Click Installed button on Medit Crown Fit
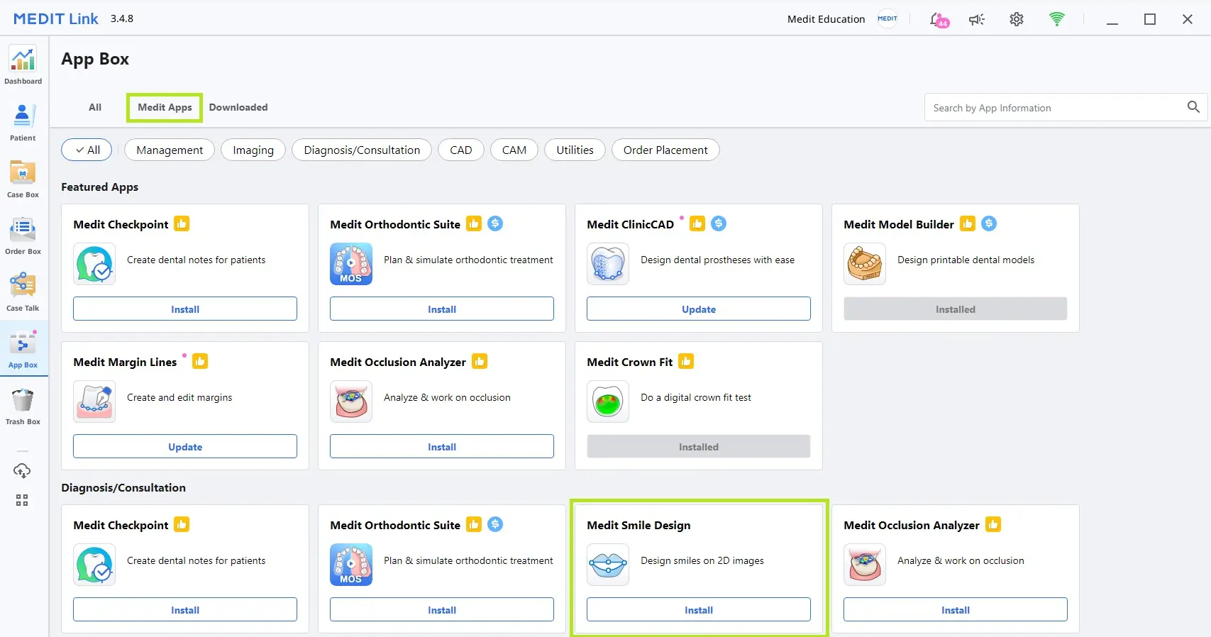 pos(699,446)
